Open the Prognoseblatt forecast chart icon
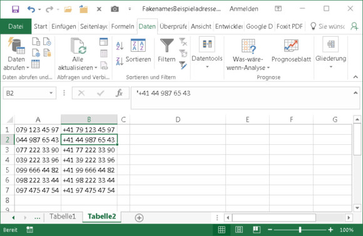Image resolution: width=363 pixels, height=236 pixels. pos(291,46)
